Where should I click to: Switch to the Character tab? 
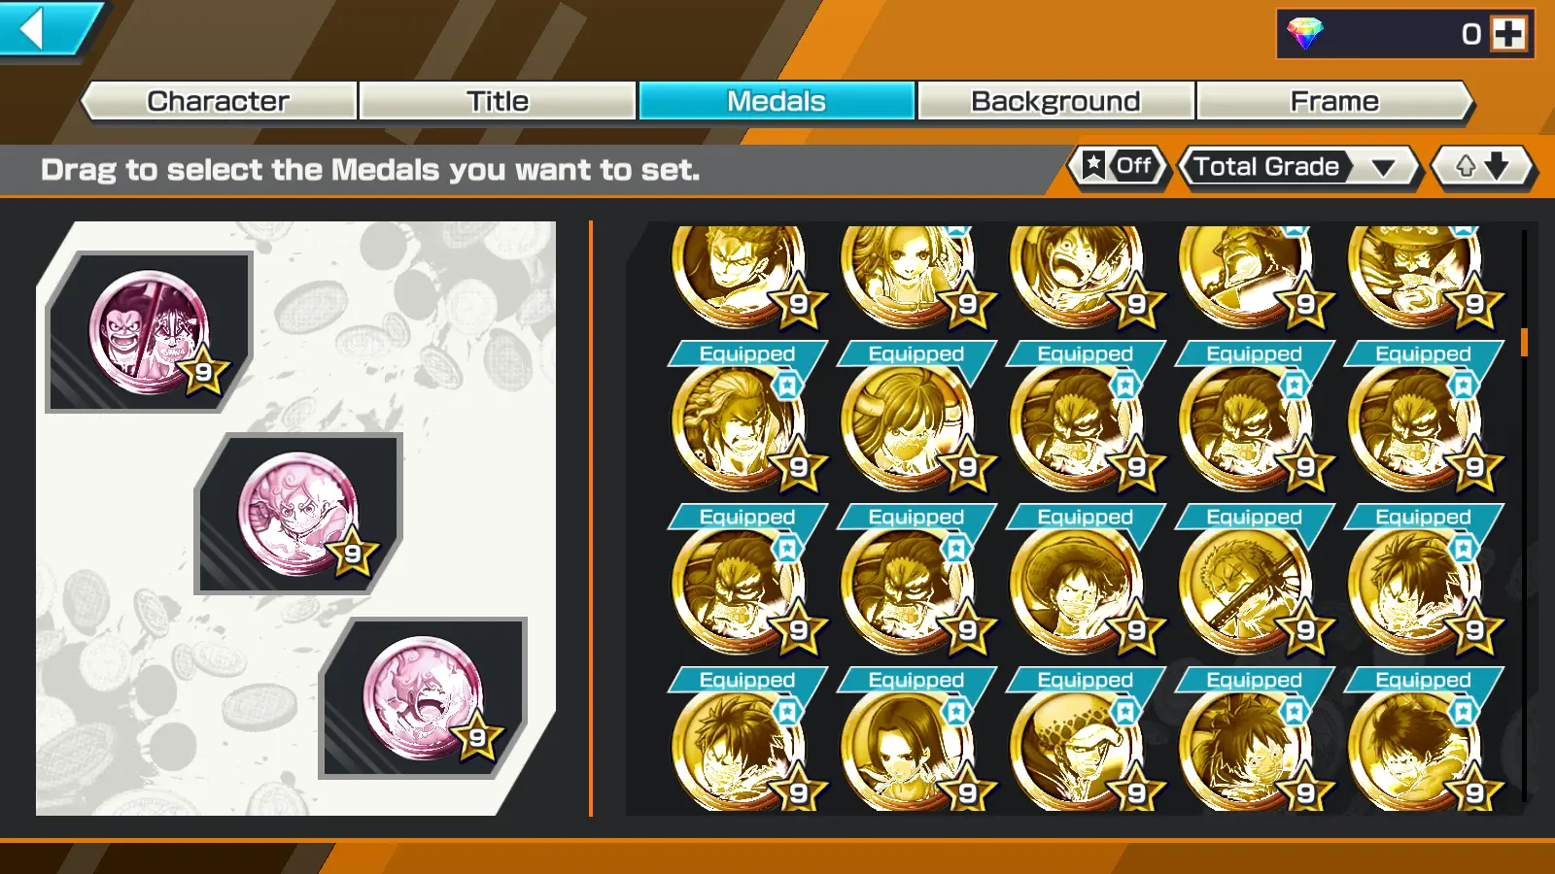[x=219, y=101]
